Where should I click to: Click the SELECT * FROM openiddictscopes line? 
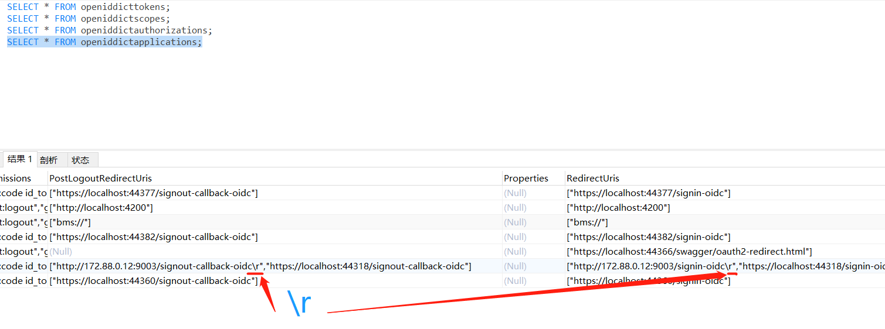tap(89, 19)
